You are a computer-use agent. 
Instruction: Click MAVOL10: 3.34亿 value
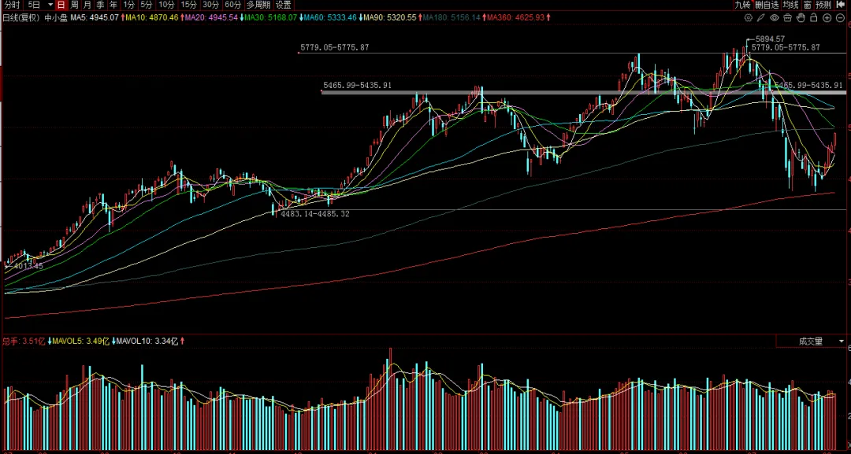coord(147,341)
